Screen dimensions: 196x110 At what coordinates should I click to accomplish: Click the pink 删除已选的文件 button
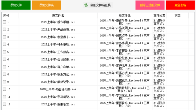[x=150, y=5]
